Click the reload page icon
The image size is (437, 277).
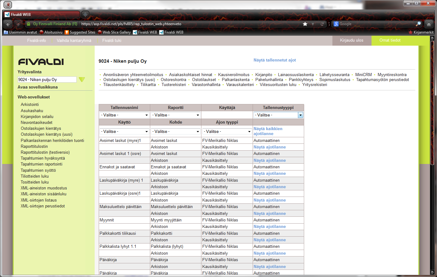click(x=322, y=24)
